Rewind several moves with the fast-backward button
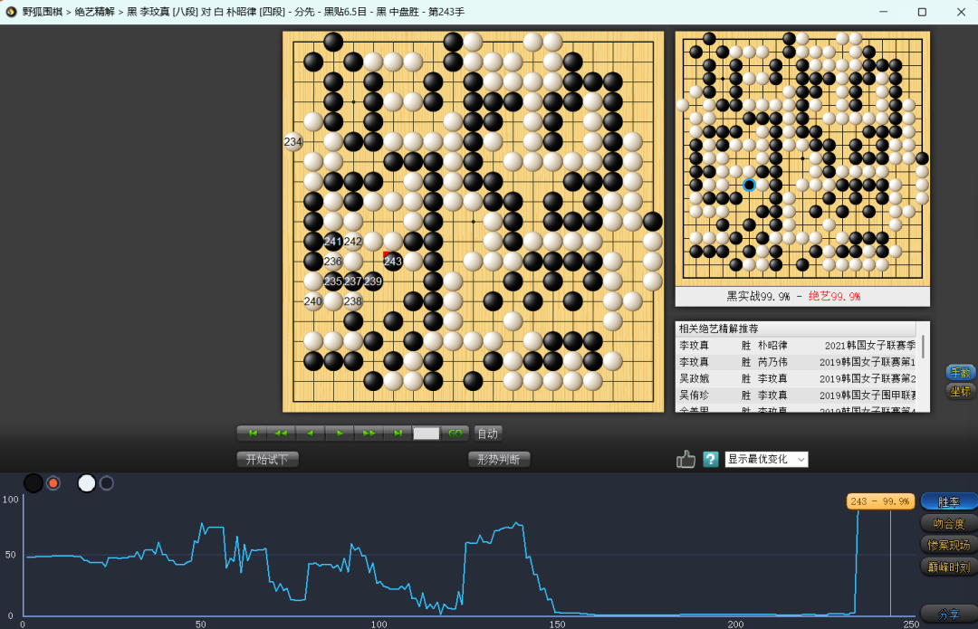 282,434
